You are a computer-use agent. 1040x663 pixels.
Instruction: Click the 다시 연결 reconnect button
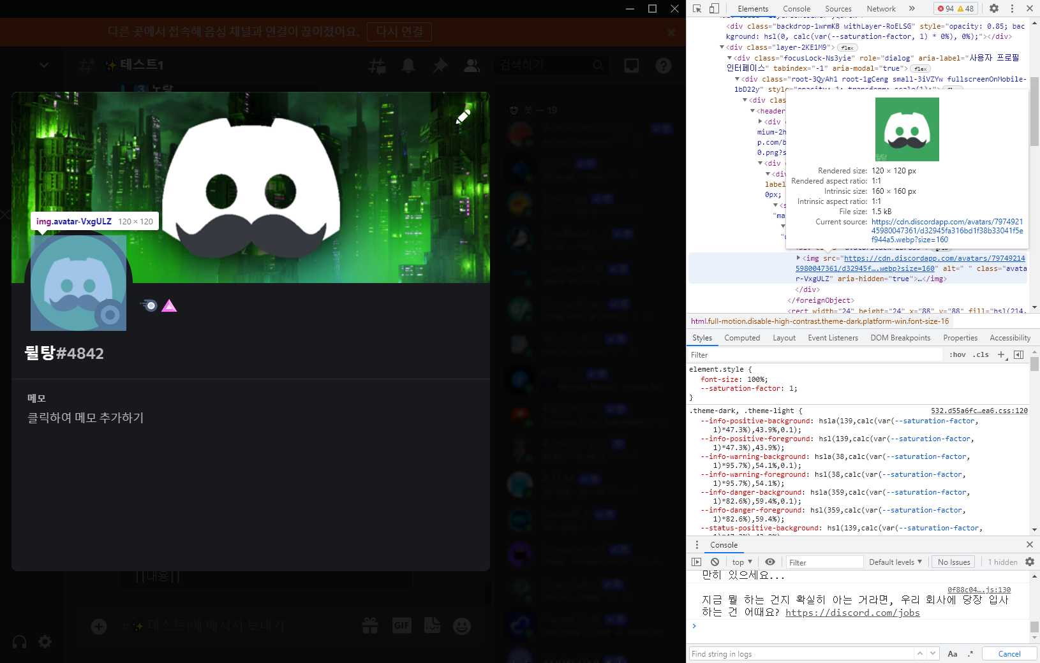pos(399,32)
